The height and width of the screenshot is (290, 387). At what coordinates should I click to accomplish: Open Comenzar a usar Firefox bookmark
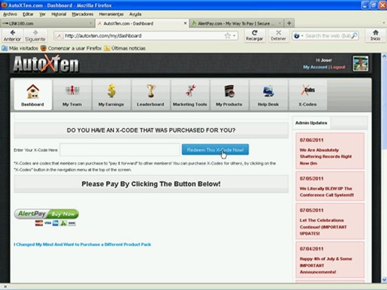click(x=71, y=48)
